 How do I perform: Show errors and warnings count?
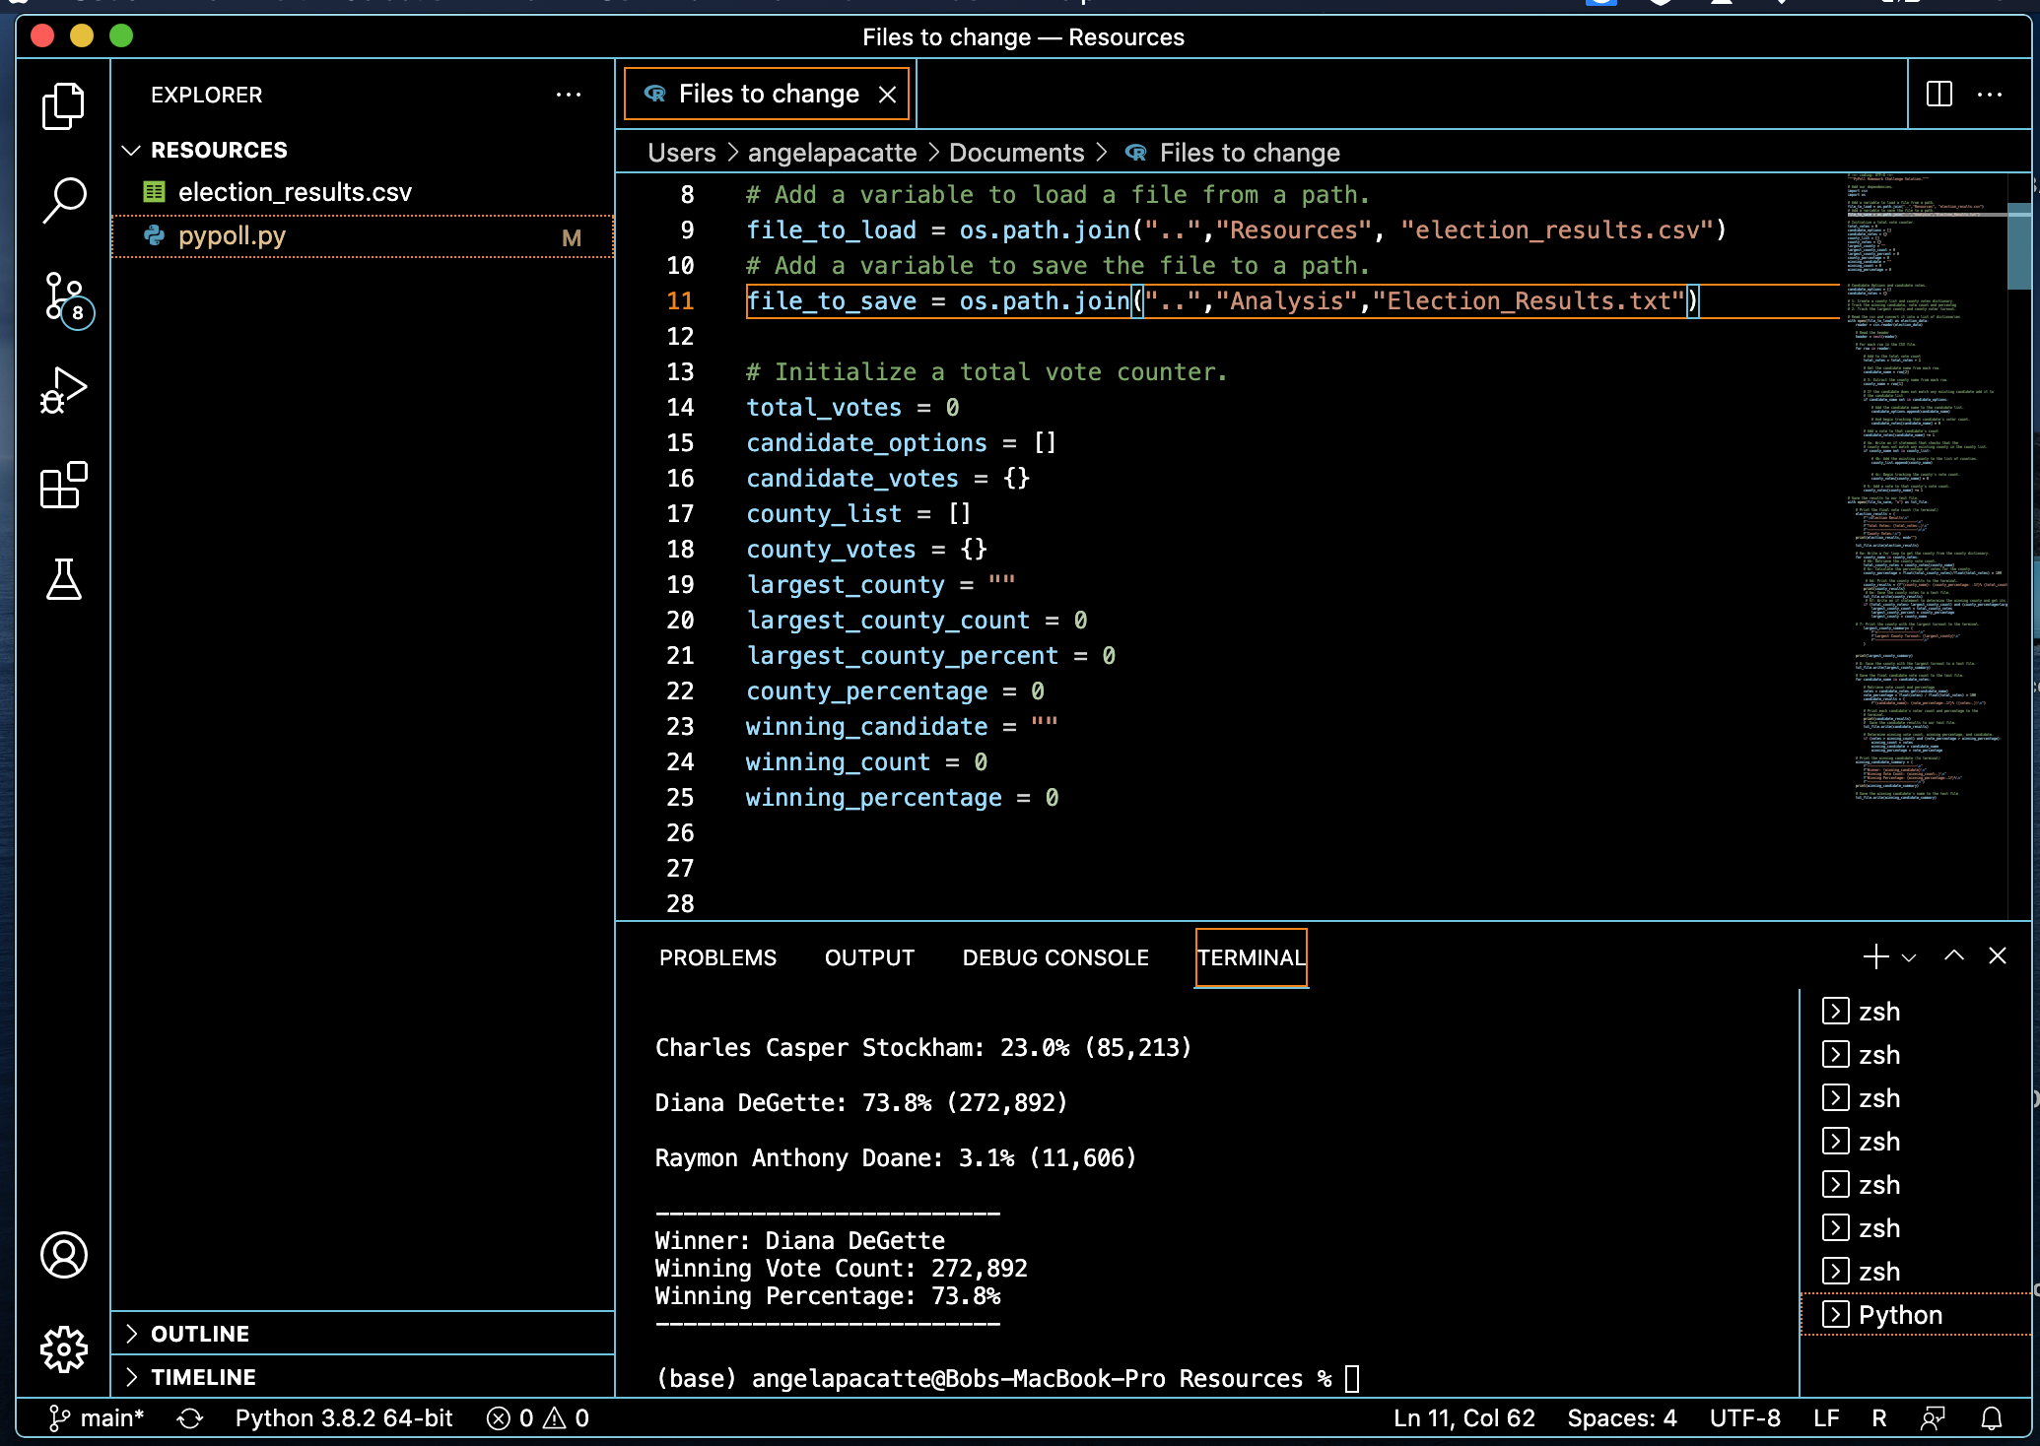click(x=538, y=1418)
